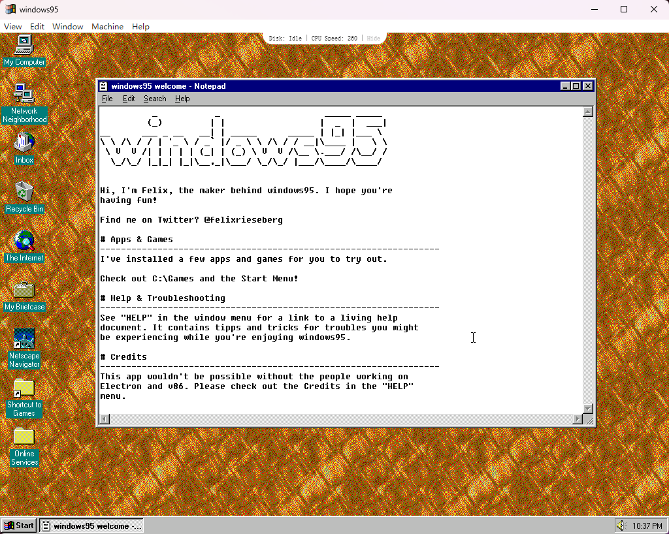Open the Machine menu in emulator
Image resolution: width=669 pixels, height=534 pixels.
pyautogui.click(x=107, y=27)
